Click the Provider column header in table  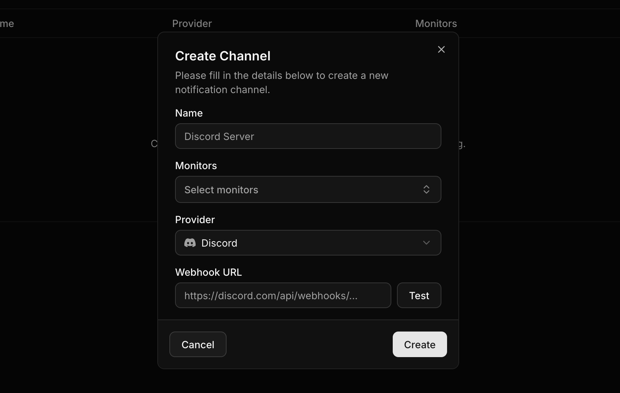tap(192, 23)
